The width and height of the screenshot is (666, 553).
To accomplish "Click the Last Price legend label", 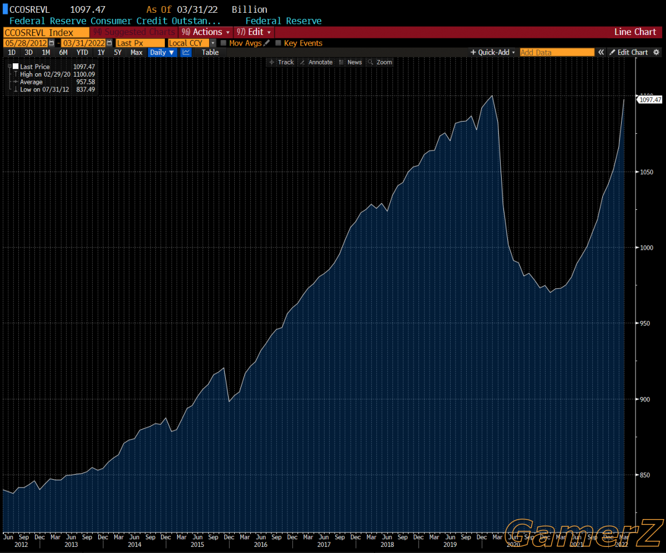I will point(35,67).
